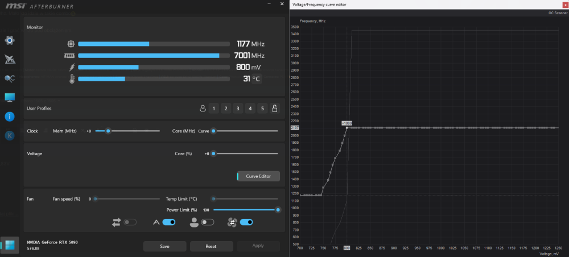
Task: Unlock profiles with the padlock icon
Action: coord(274,109)
